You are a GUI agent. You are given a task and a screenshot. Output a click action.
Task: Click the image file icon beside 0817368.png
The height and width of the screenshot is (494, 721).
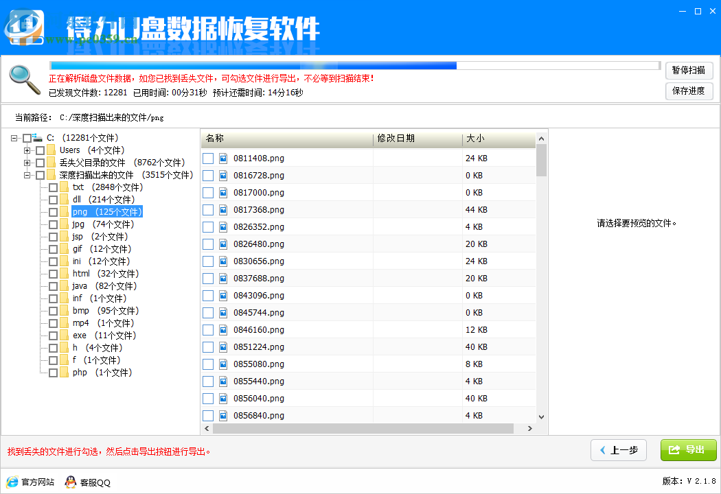pos(222,210)
